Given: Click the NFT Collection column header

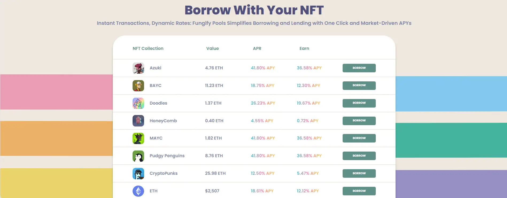Looking at the screenshot, I should click(148, 48).
